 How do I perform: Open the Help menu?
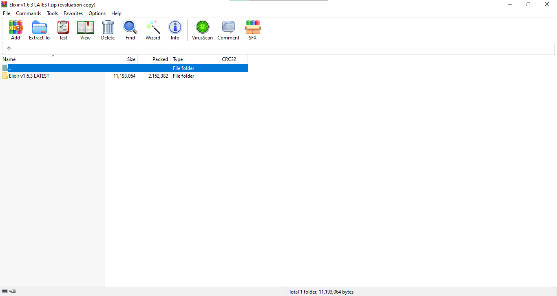tap(116, 13)
